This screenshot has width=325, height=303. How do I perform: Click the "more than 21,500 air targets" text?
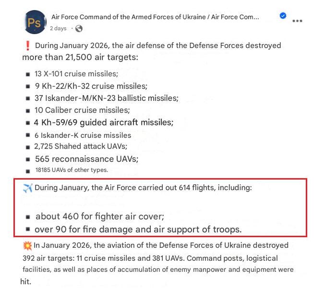[x=80, y=57]
